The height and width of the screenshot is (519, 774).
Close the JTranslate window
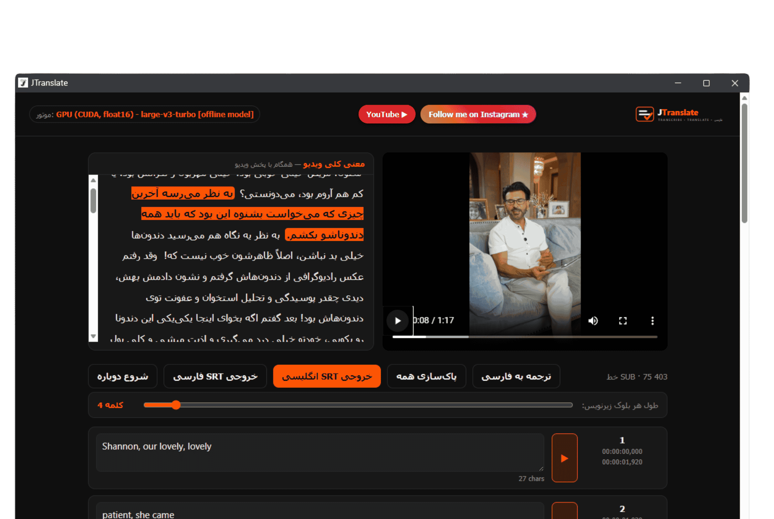(735, 83)
